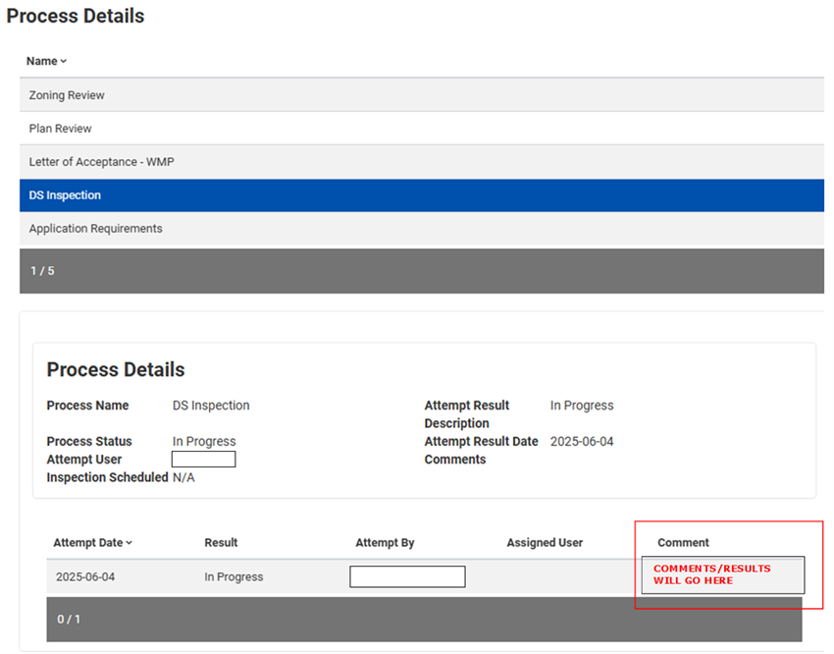The width and height of the screenshot is (834, 654).
Task: Click the Assigned User column header
Action: [545, 543]
